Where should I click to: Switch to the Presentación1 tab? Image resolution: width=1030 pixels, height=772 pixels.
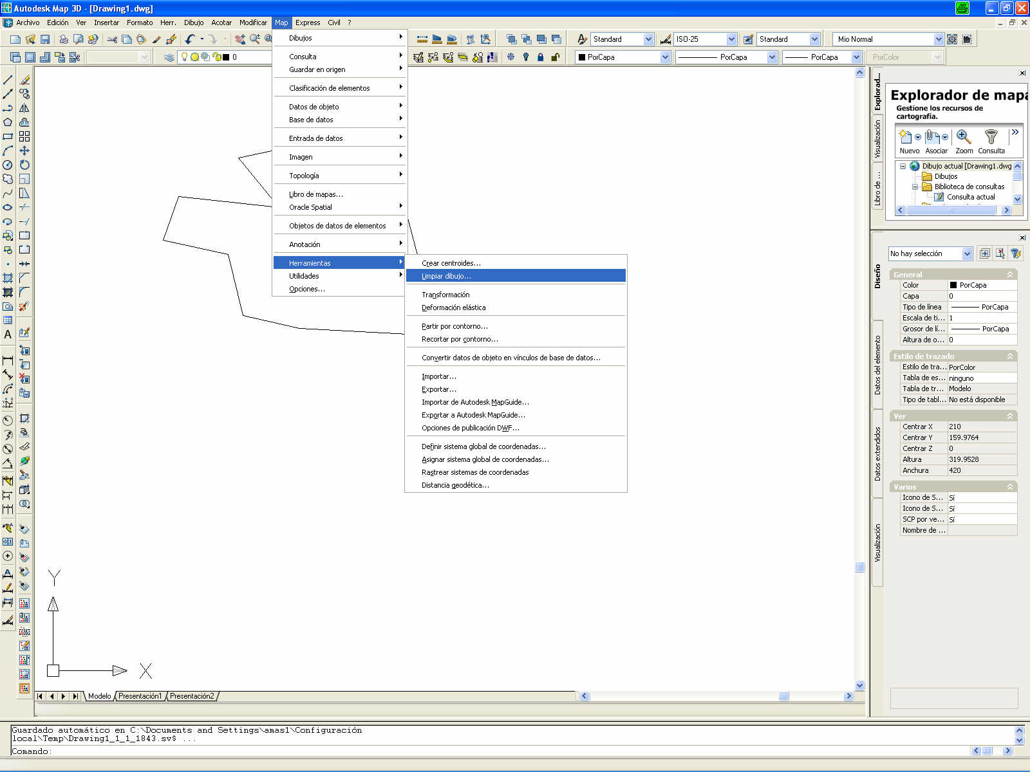click(140, 696)
